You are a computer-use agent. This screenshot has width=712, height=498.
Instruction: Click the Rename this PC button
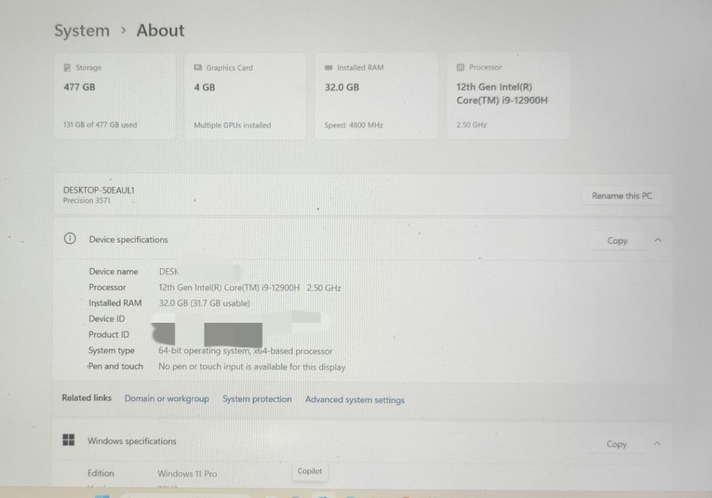pos(622,196)
